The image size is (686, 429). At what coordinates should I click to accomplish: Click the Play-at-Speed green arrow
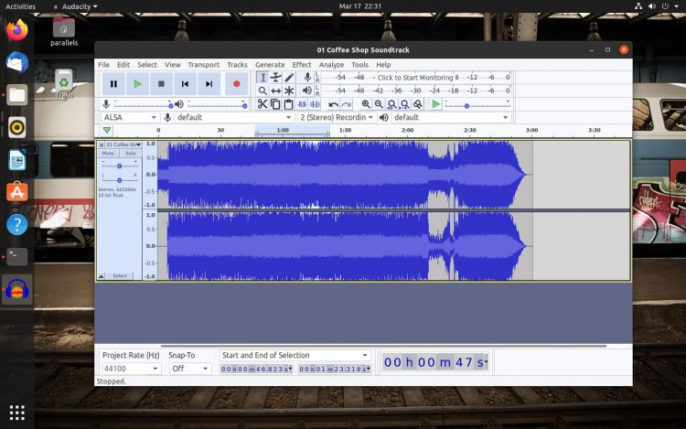(435, 104)
